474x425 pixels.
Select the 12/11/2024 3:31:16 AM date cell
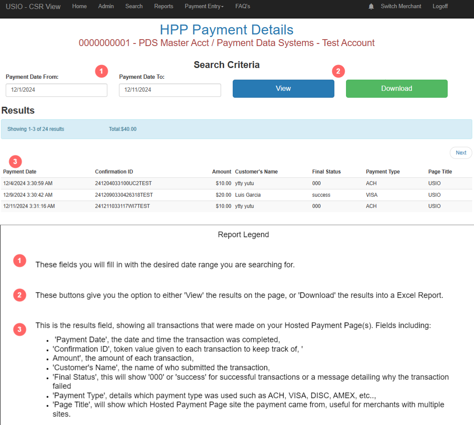[29, 206]
